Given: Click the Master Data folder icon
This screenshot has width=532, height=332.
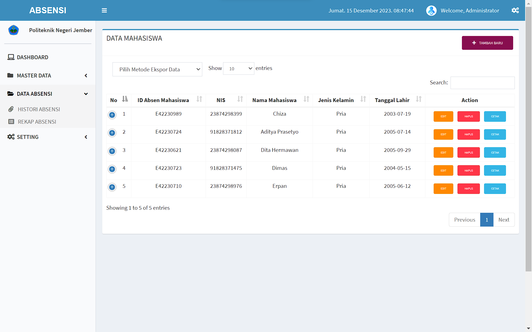Looking at the screenshot, I should [x=10, y=75].
